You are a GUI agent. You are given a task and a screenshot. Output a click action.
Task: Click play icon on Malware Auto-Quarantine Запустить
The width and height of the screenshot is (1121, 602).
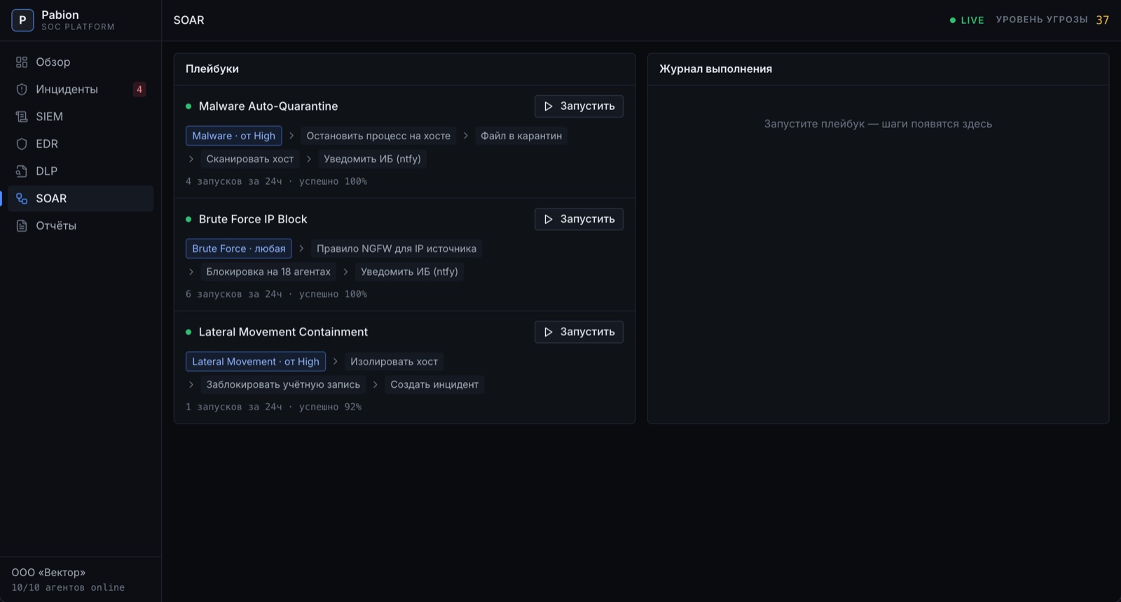coord(549,106)
